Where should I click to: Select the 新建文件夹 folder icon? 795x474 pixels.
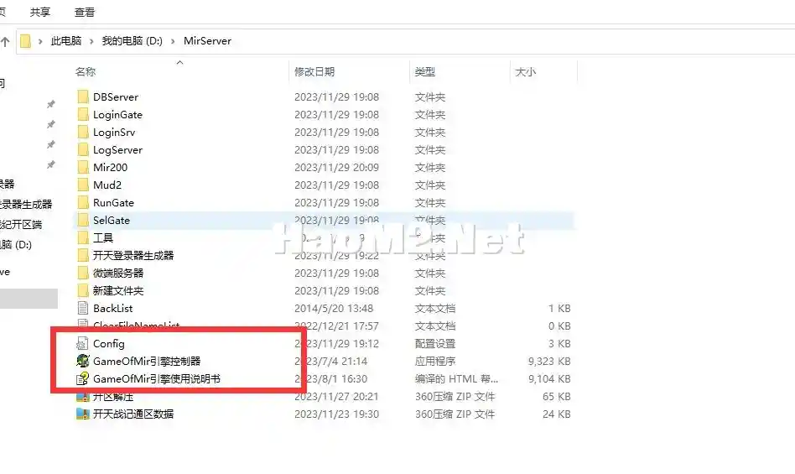point(83,291)
